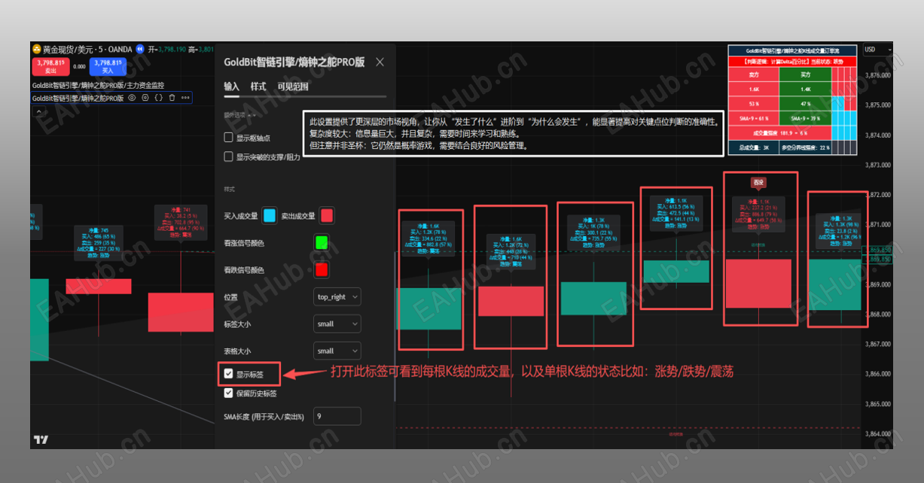Click the 买方 header cell in order flow table
The image size is (924, 483).
tap(806, 74)
